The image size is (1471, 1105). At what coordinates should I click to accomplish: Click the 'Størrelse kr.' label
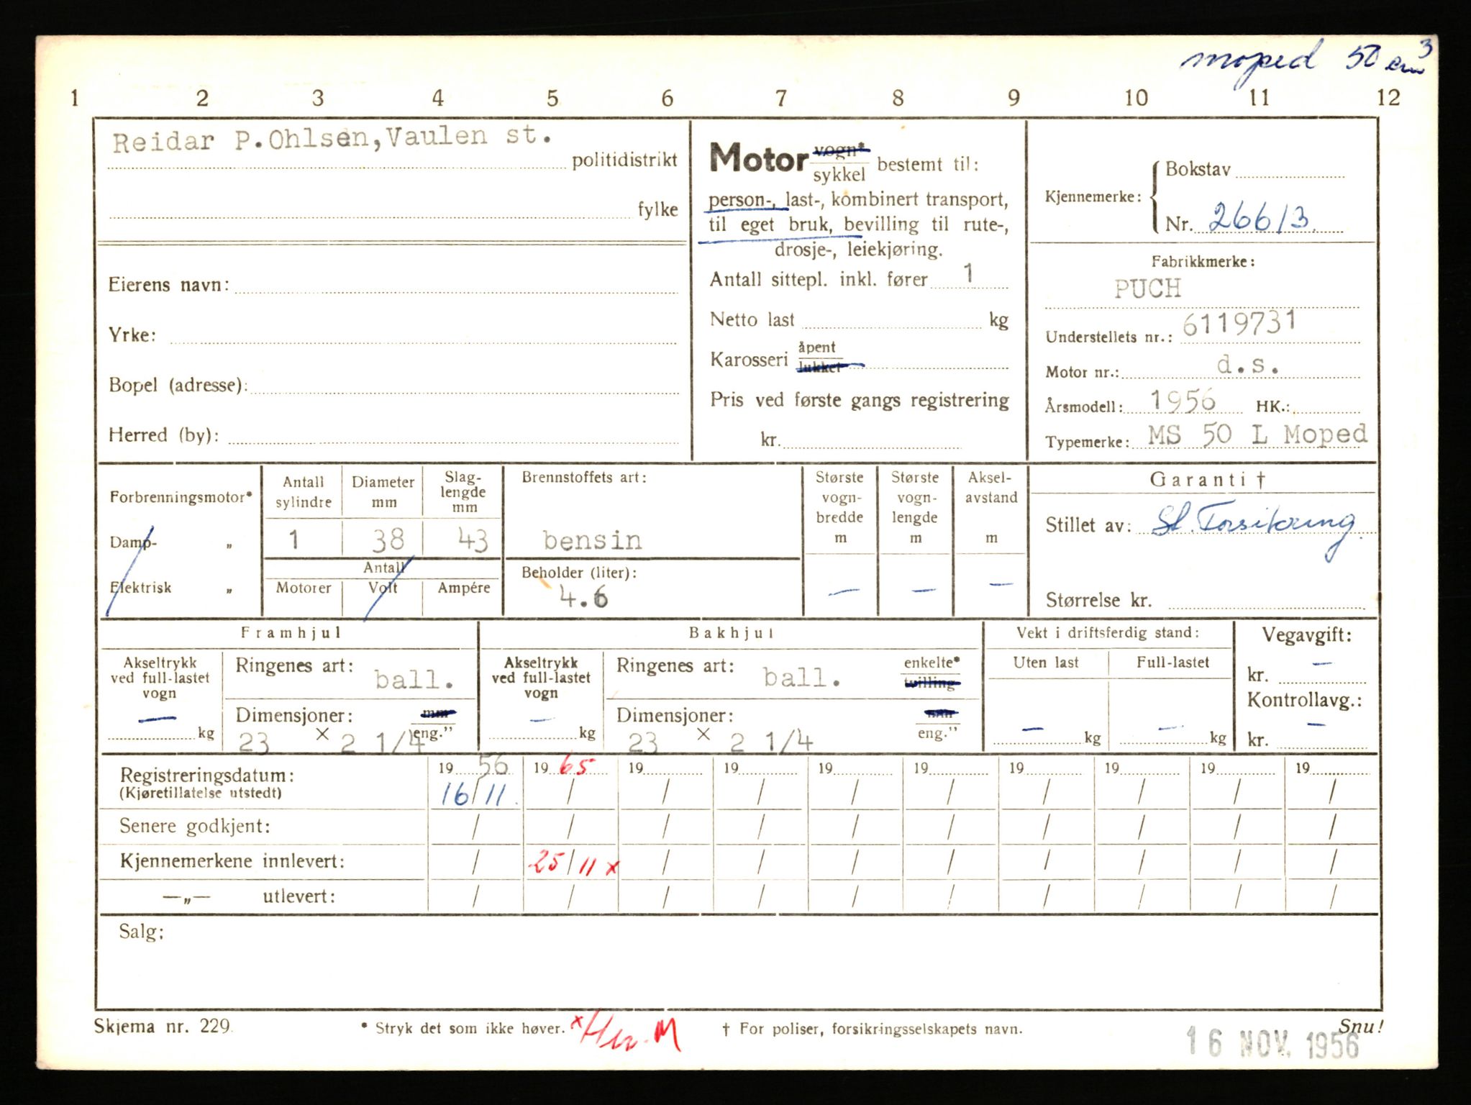click(x=1098, y=600)
